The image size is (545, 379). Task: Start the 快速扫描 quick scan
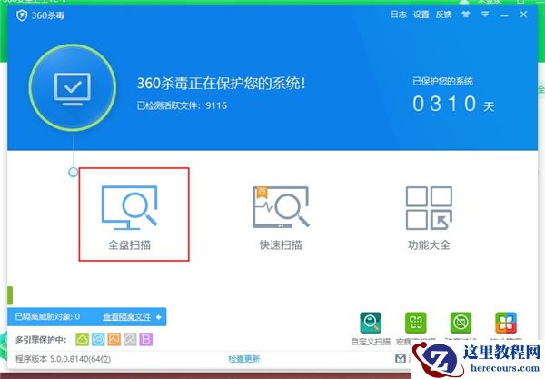point(281,217)
